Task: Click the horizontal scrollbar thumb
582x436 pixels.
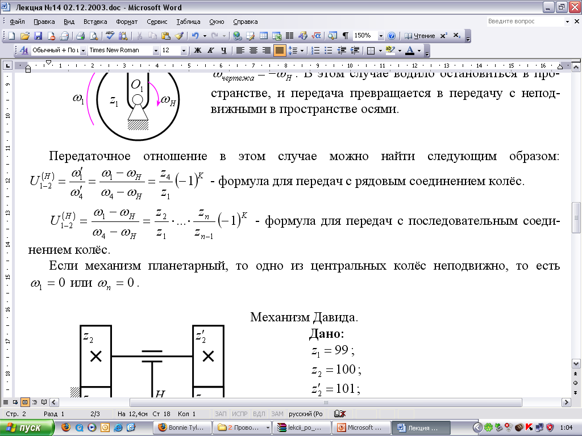Action: [326, 403]
